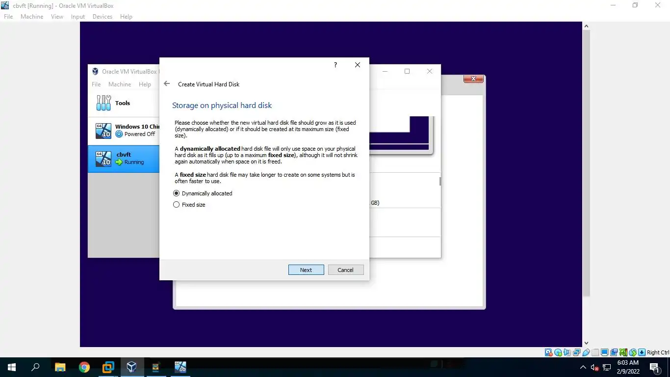Select Fixed size option

pyautogui.click(x=189, y=205)
